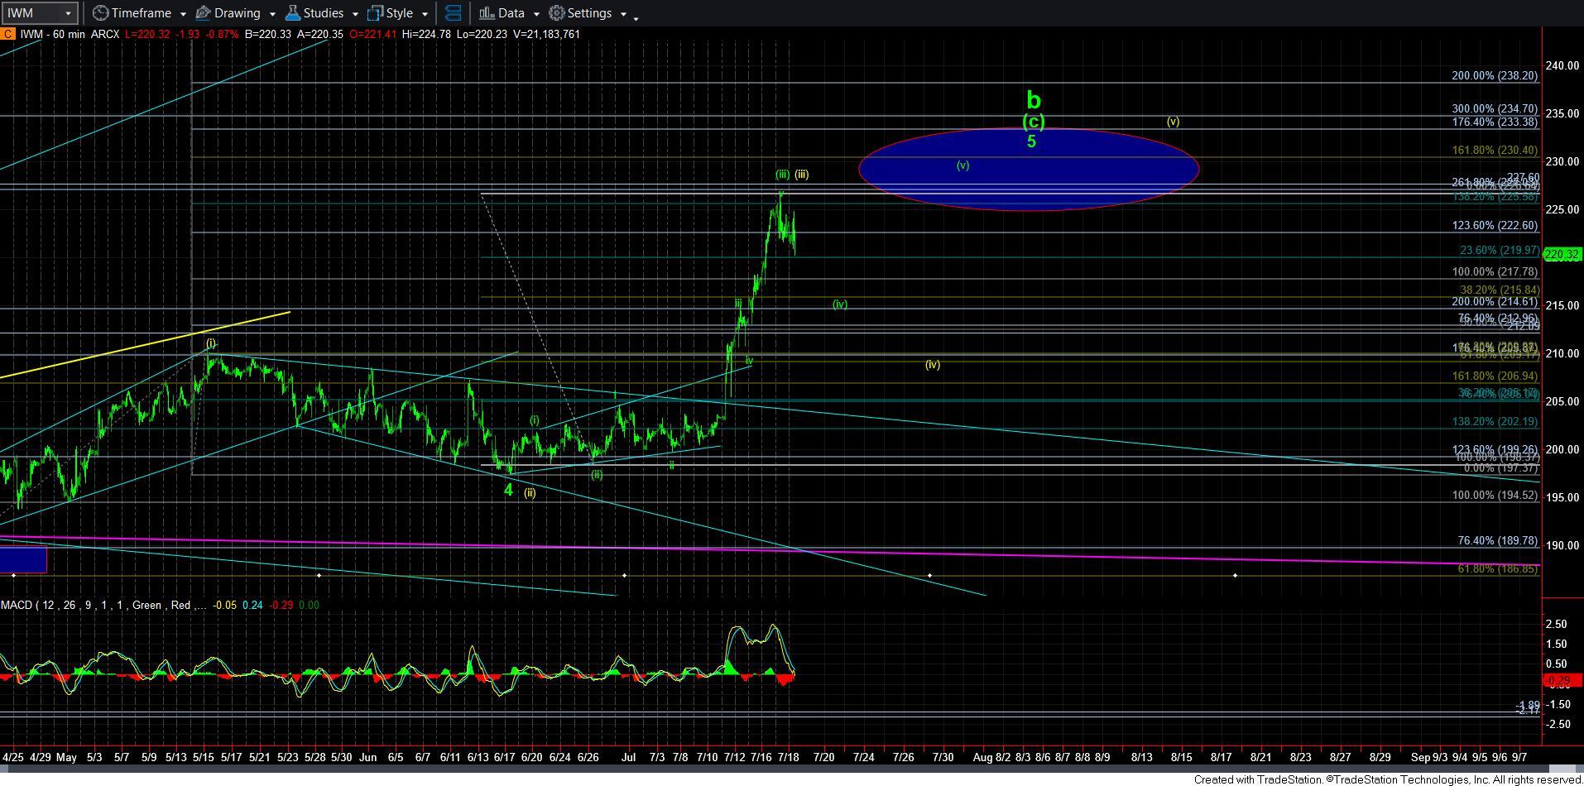Click the Timeframe clock icon
Screen dimensions: 1584x786
click(100, 13)
